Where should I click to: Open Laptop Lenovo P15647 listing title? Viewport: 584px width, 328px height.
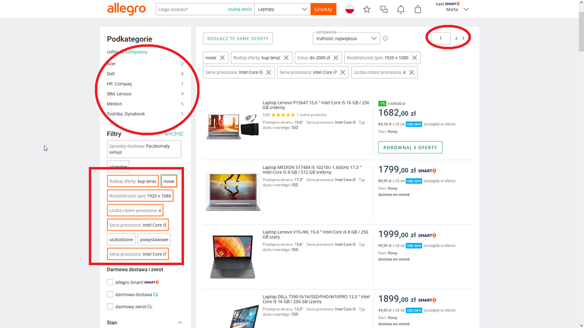[316, 105]
